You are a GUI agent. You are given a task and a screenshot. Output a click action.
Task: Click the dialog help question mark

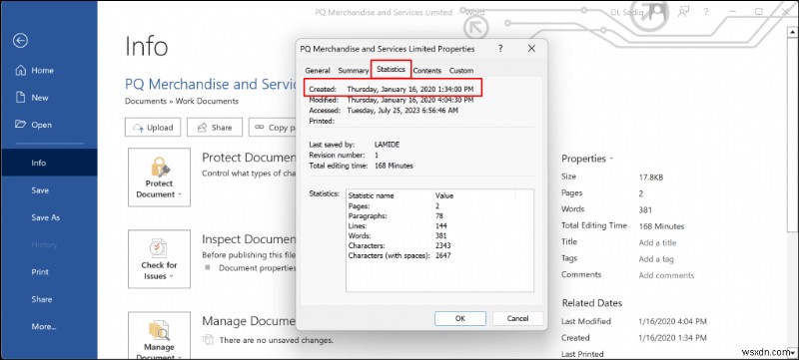(500, 49)
